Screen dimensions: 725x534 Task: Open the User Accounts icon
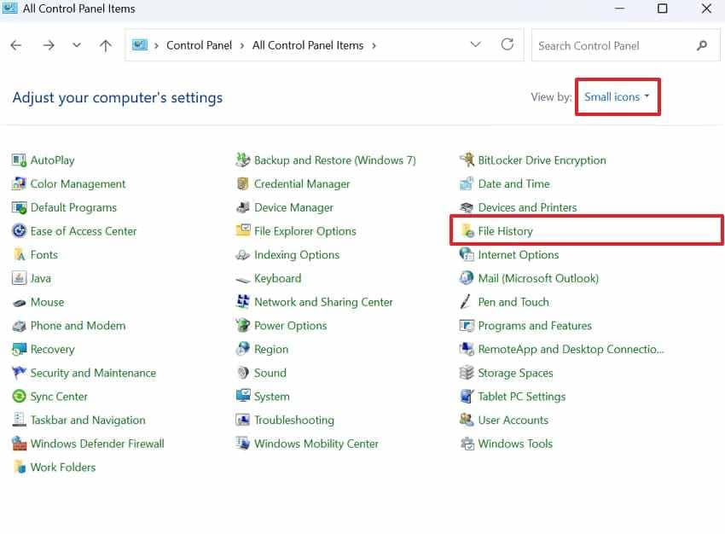tap(467, 421)
